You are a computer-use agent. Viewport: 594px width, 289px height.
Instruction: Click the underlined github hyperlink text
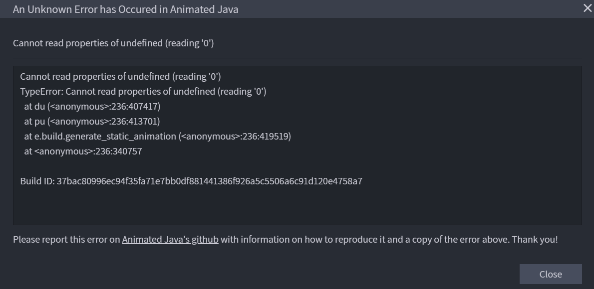pyautogui.click(x=170, y=239)
